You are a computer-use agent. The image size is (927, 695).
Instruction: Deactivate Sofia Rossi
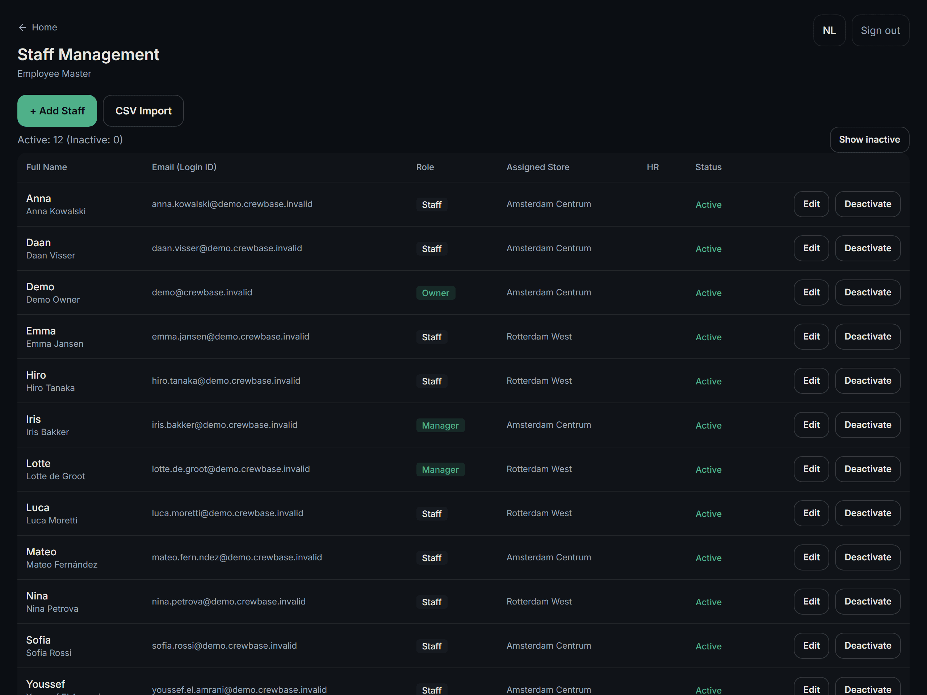(x=868, y=645)
